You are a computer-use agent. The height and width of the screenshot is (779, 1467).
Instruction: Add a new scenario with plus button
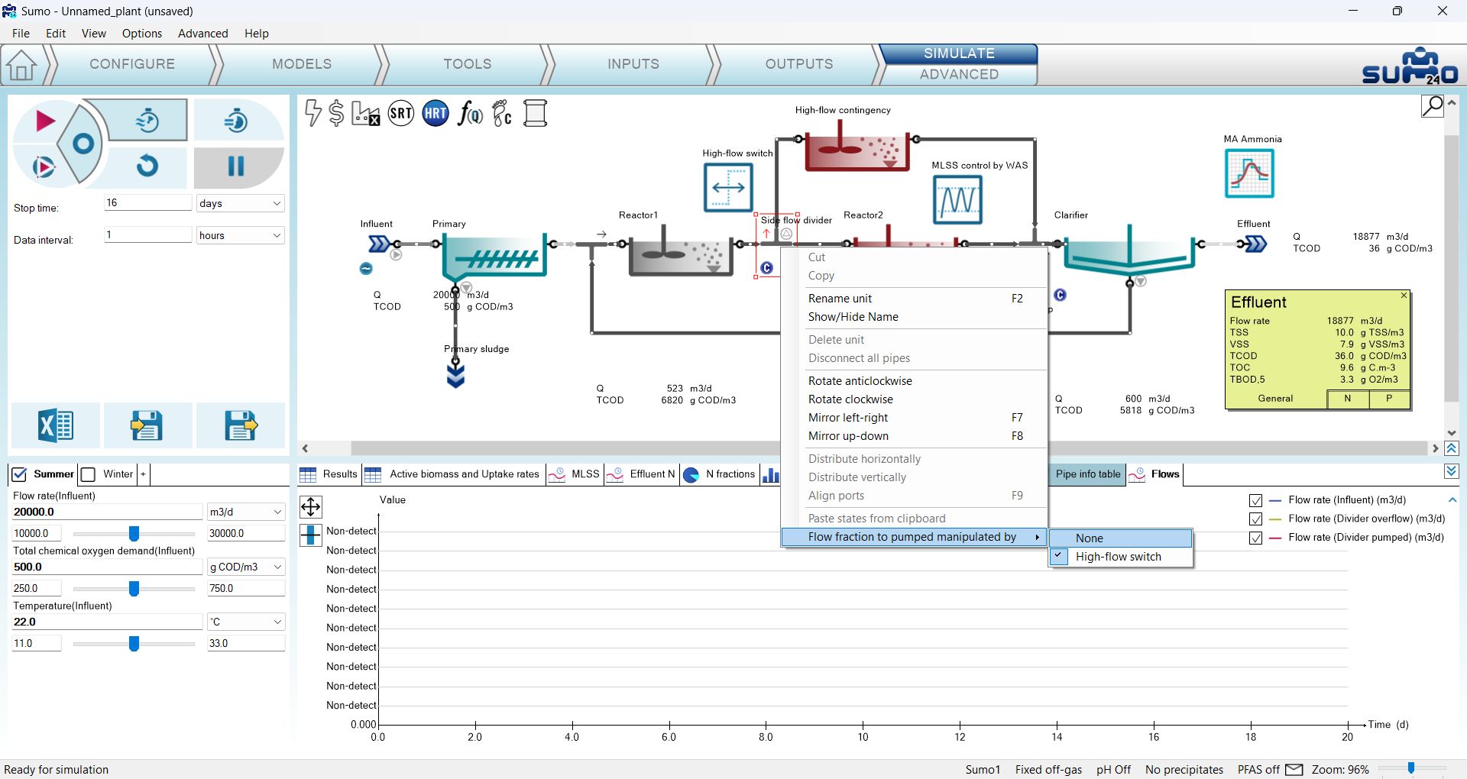click(143, 474)
